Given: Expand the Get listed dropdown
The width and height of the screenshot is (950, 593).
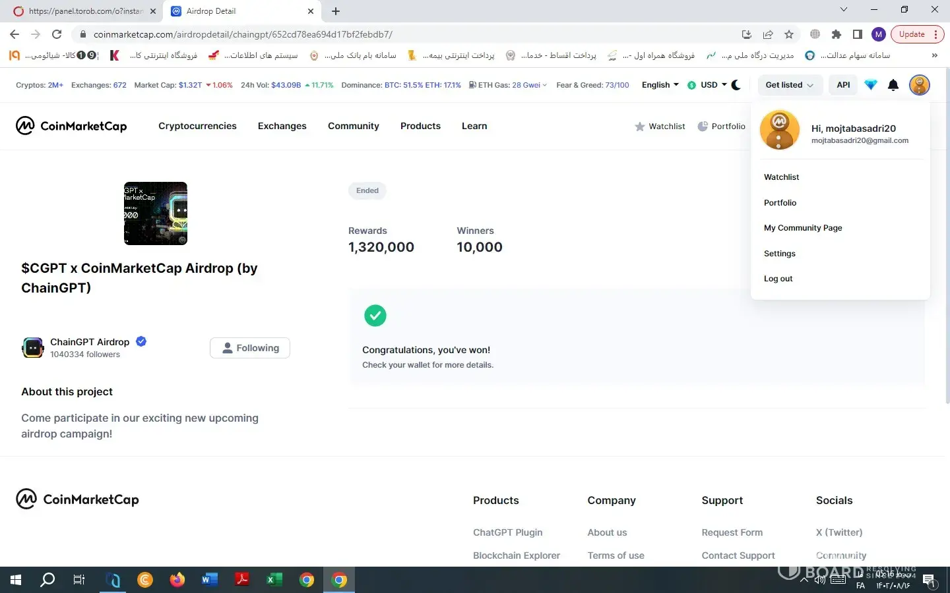Looking at the screenshot, I should 789,85.
